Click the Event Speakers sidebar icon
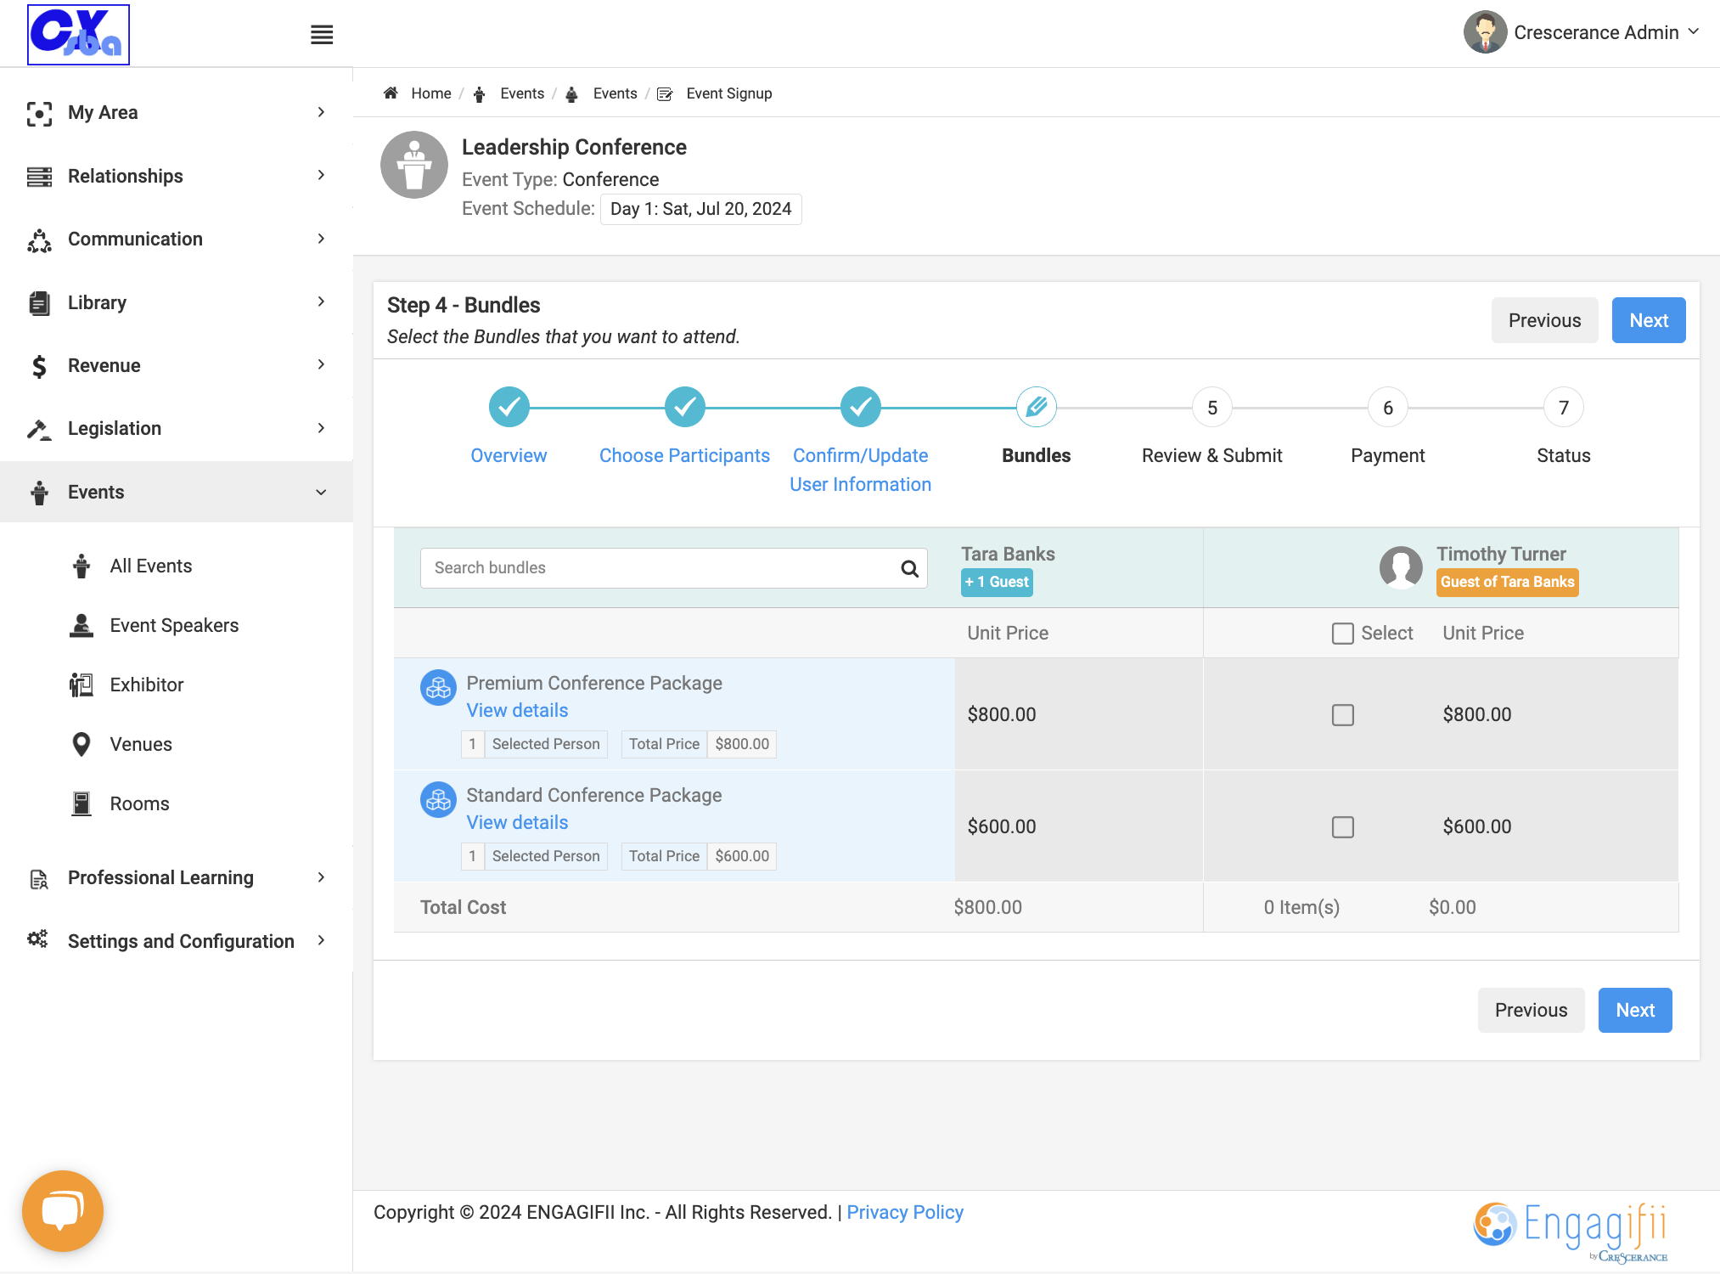Screen dimensions: 1720x1274 (82, 625)
